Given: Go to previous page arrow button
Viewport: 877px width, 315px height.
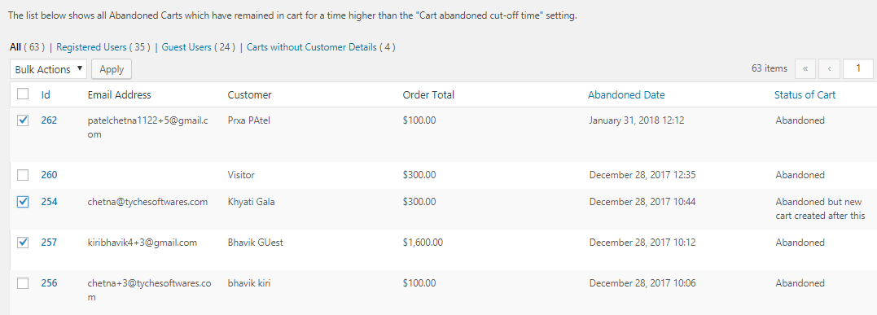Looking at the screenshot, I should pos(829,69).
